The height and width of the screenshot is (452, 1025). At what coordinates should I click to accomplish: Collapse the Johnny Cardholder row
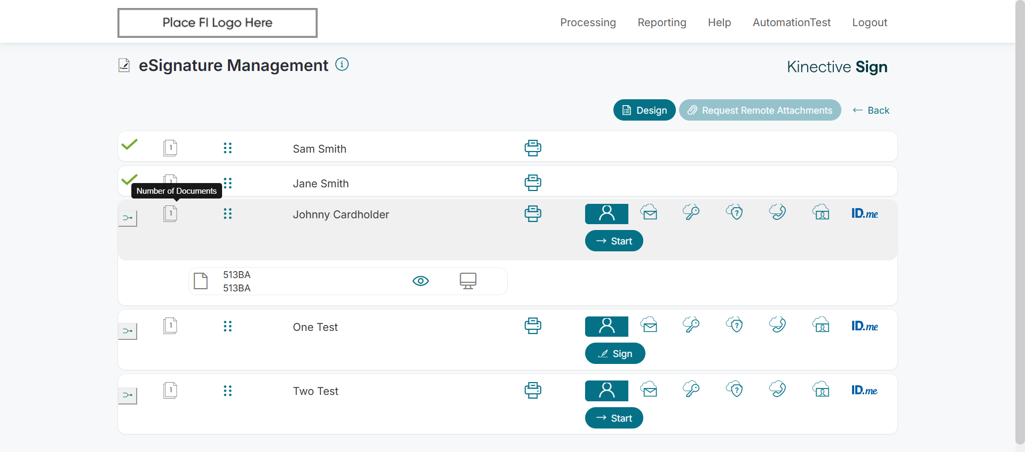click(x=128, y=218)
